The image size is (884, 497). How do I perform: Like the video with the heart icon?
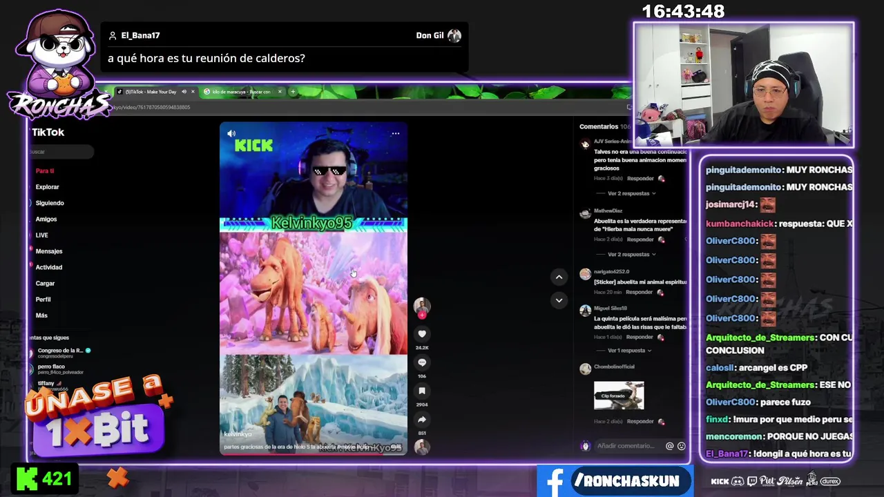(422, 334)
